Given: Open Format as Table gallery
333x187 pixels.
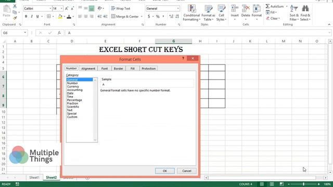Looking at the screenshot, I should point(208,12).
